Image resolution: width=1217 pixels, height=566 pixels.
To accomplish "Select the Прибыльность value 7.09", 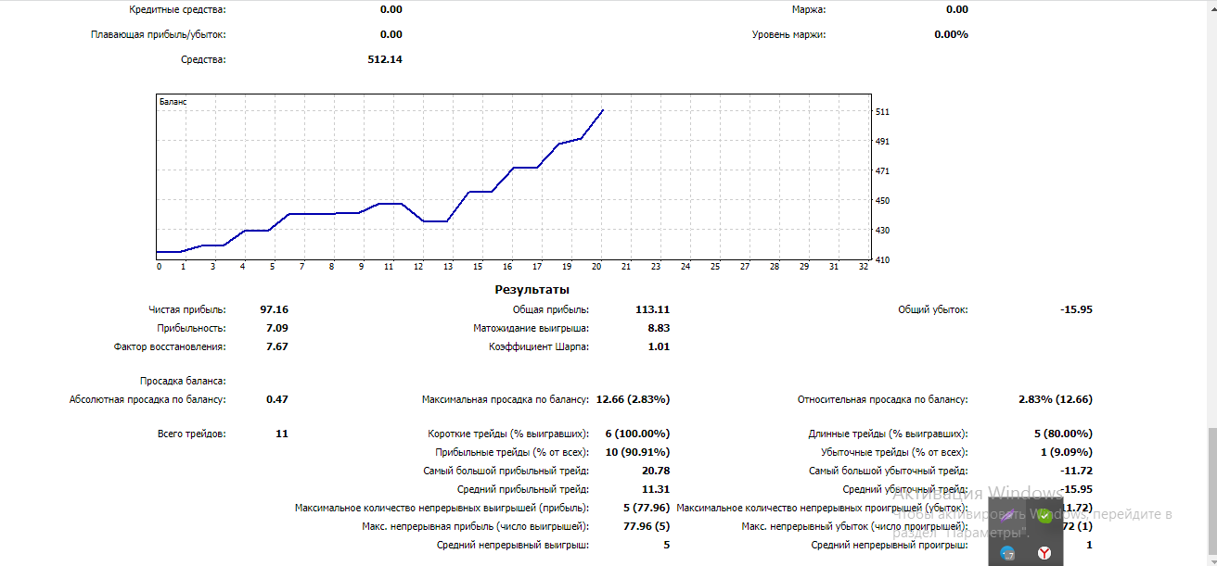I will coord(276,328).
